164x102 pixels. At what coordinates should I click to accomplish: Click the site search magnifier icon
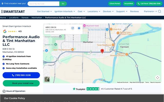(x=159, y=11)
